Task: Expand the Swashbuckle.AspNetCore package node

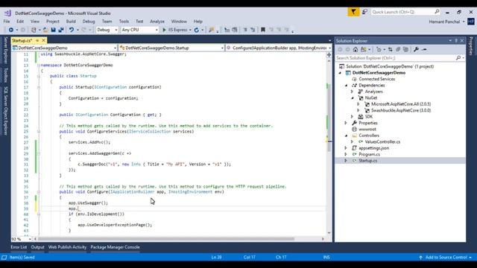Action: [x=358, y=110]
